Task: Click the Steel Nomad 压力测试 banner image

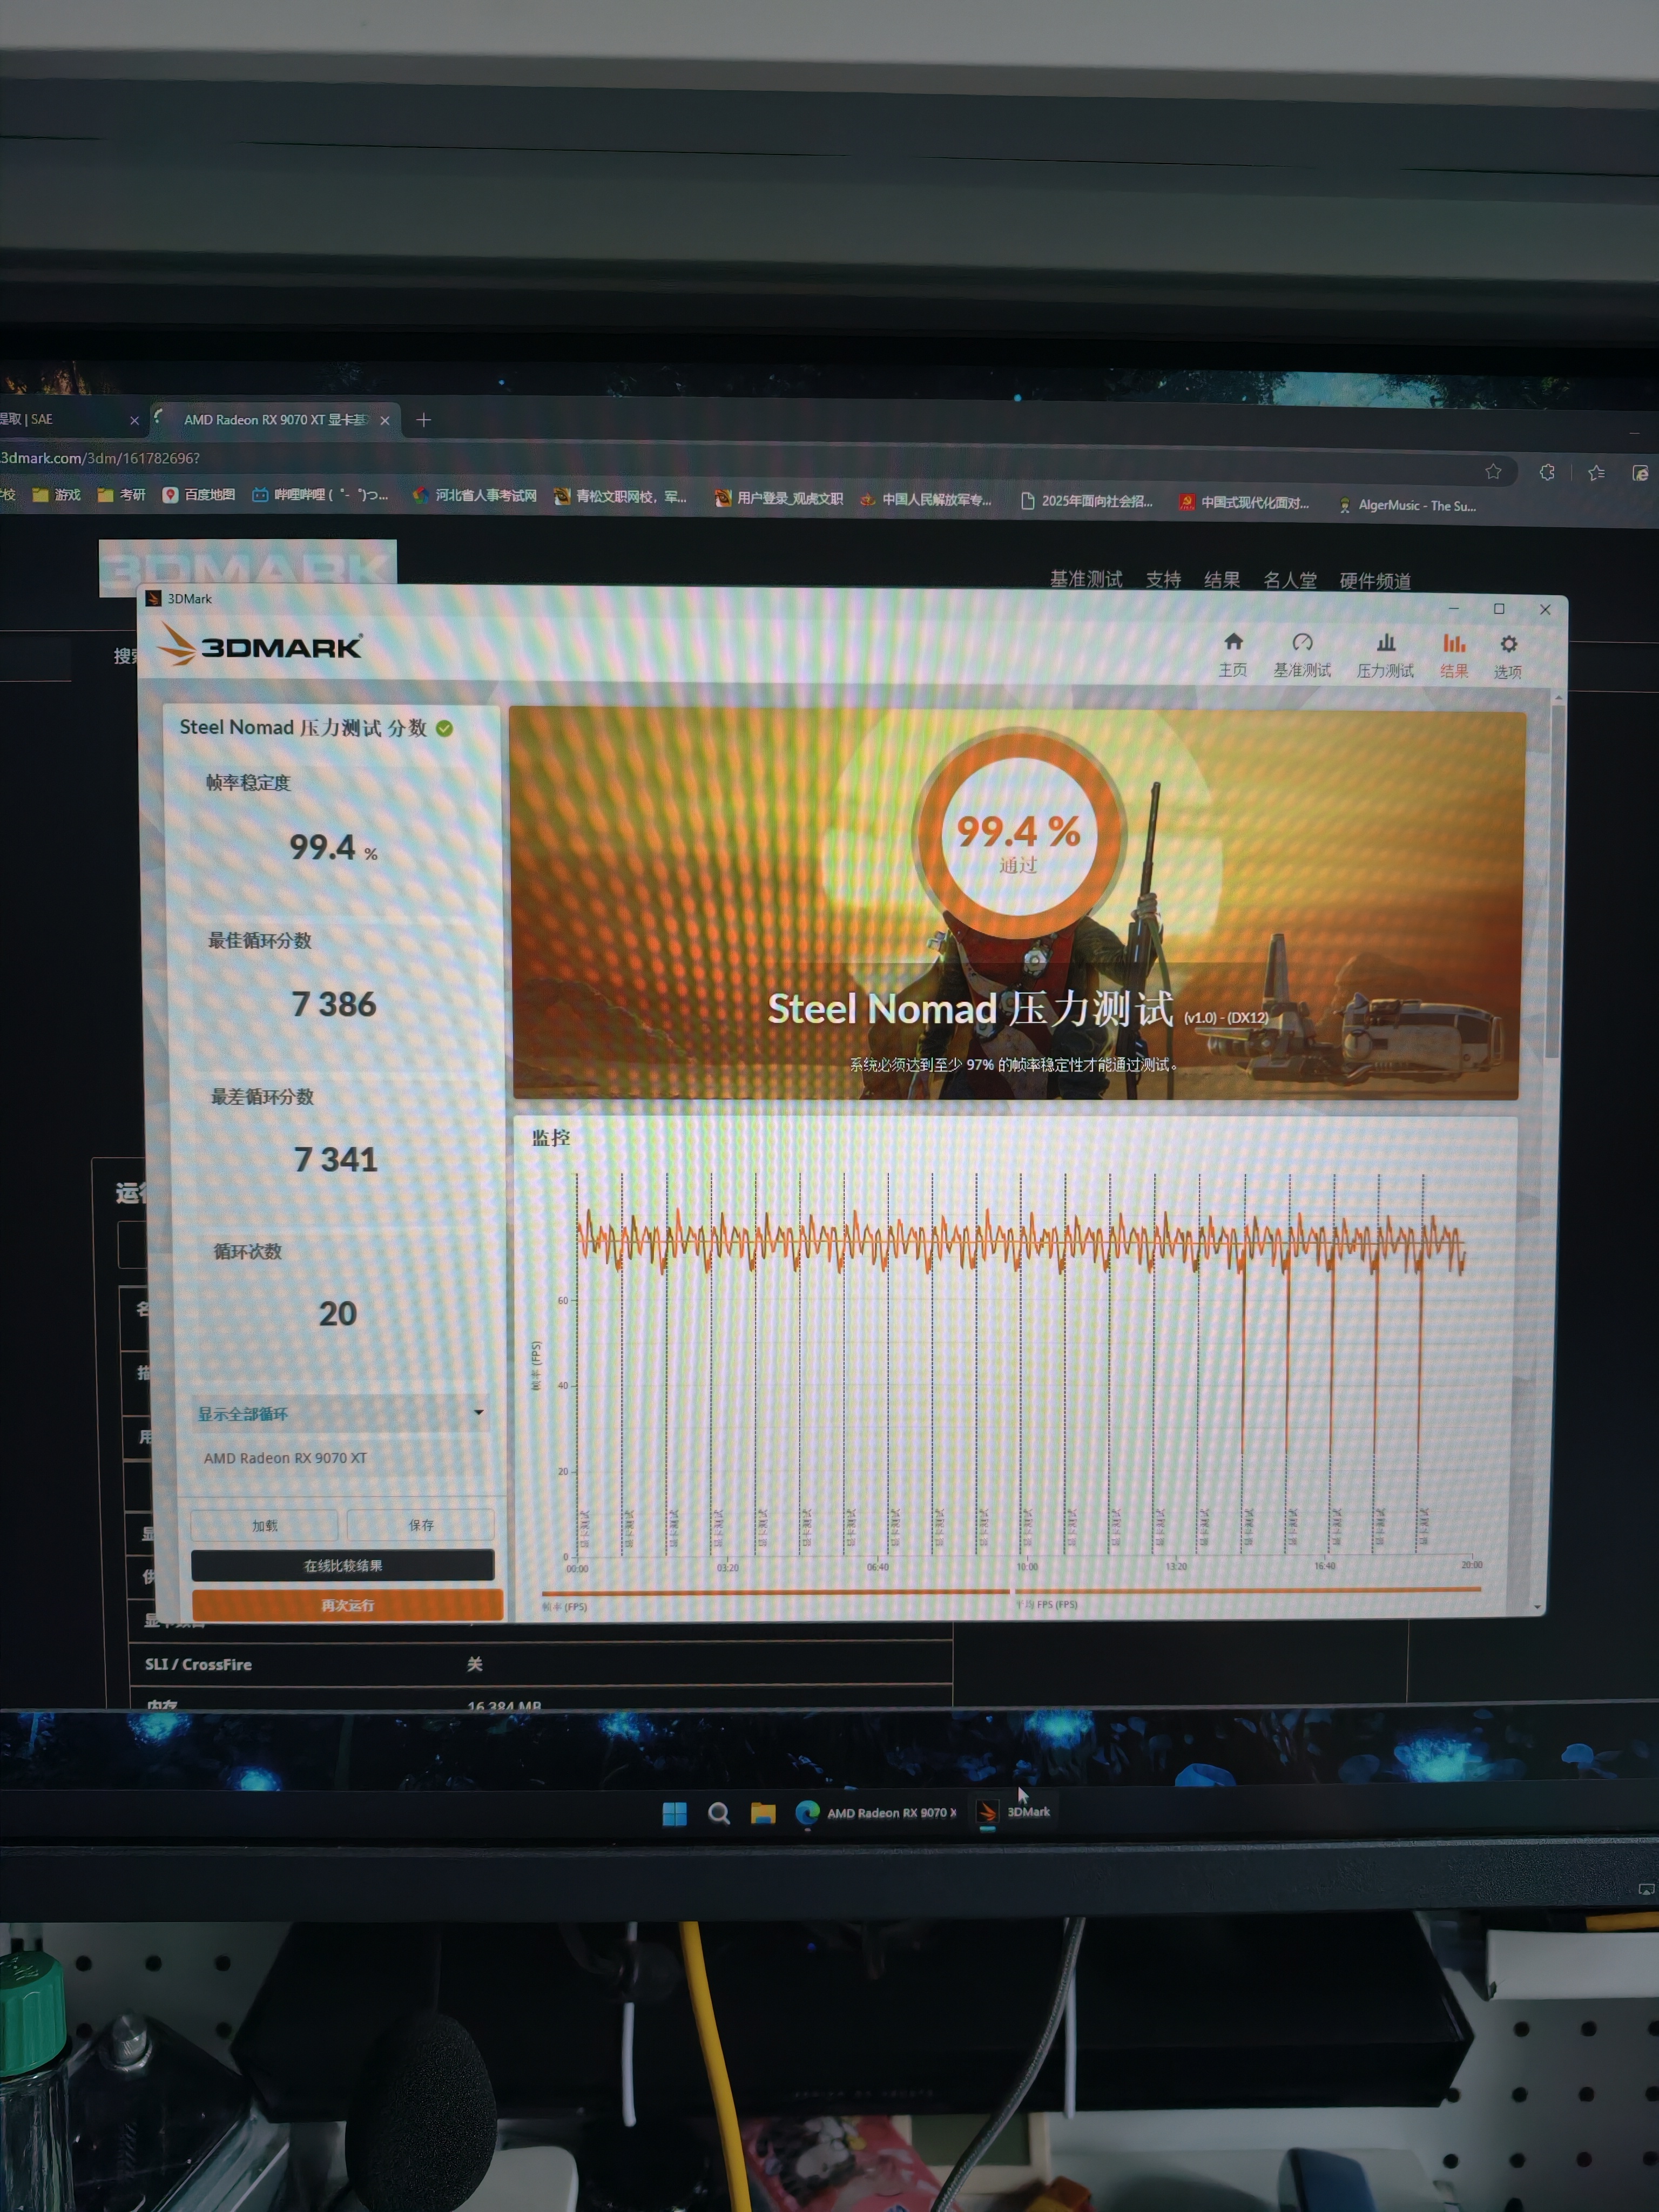Action: 1017,905
